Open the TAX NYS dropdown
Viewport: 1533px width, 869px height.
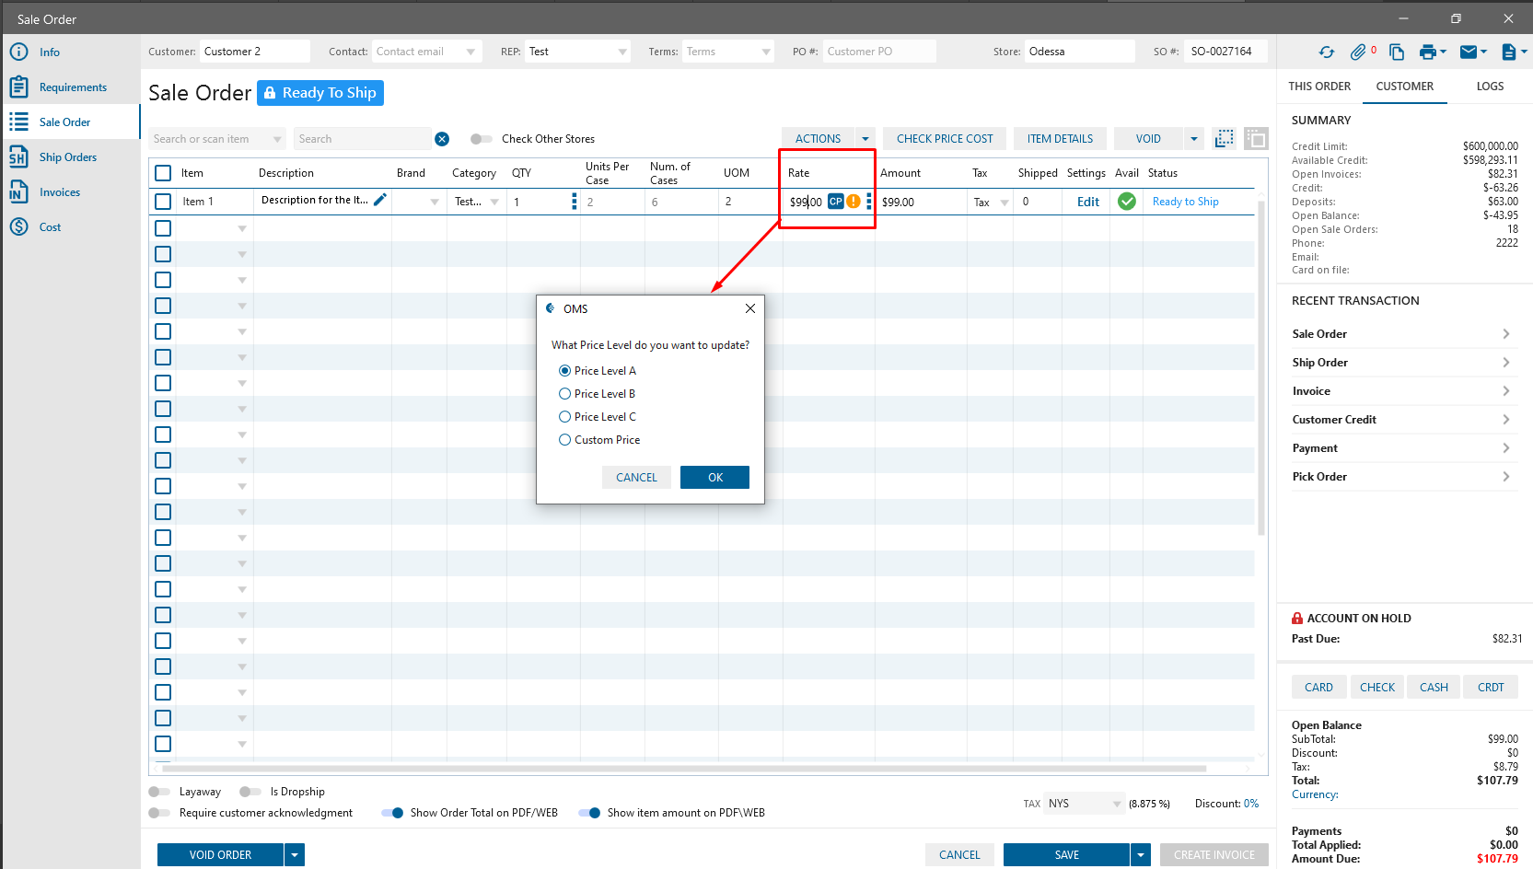coord(1117,804)
